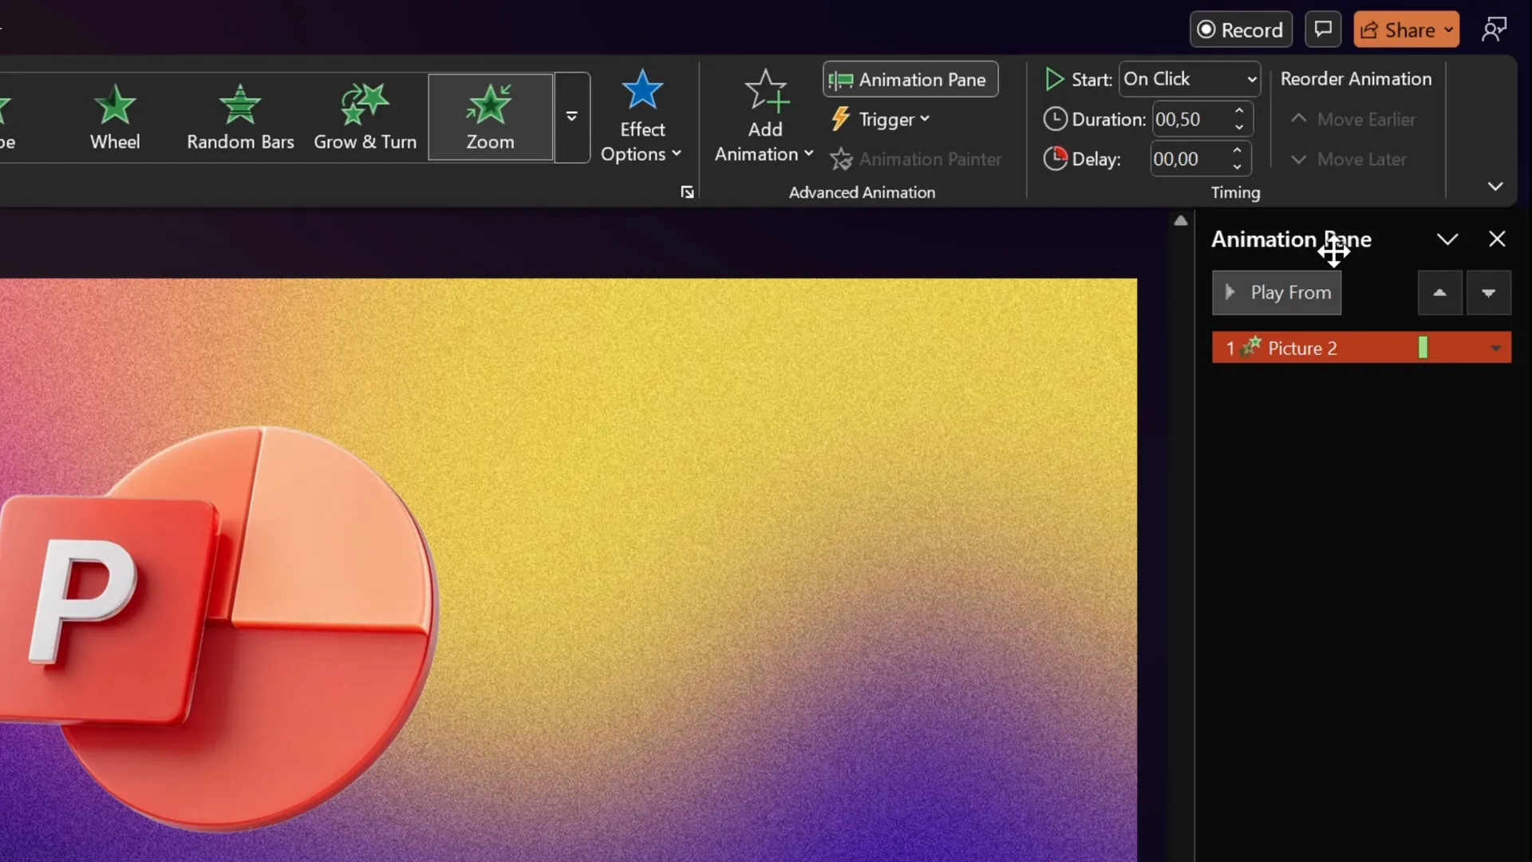Collapse the ribbon with chevron
Screen dimensions: 1532x862
pos(1495,187)
